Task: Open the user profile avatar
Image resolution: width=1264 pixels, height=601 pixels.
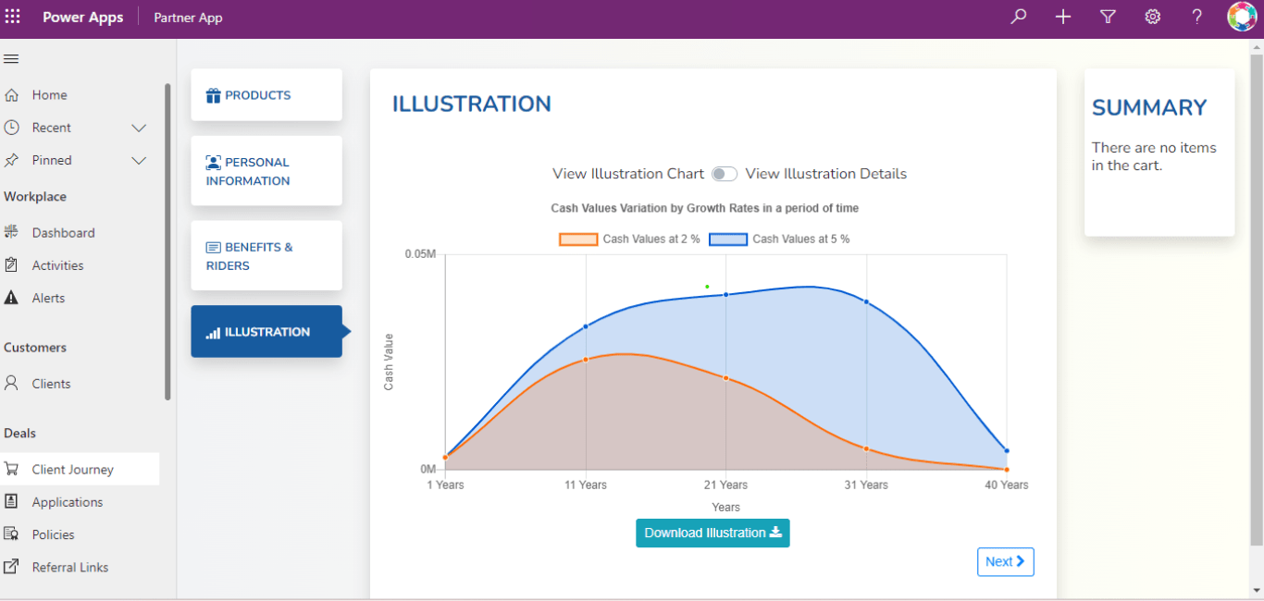Action: [x=1242, y=17]
